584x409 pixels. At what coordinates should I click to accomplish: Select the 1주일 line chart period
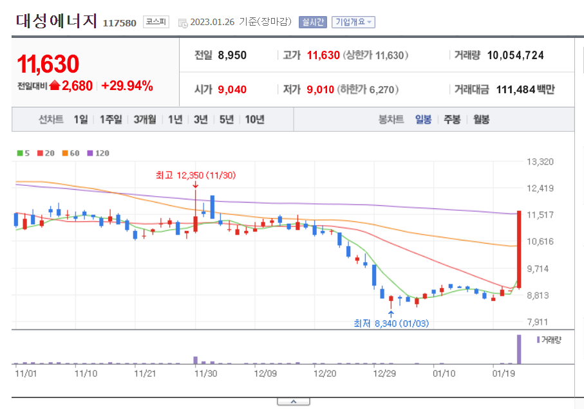(x=111, y=120)
